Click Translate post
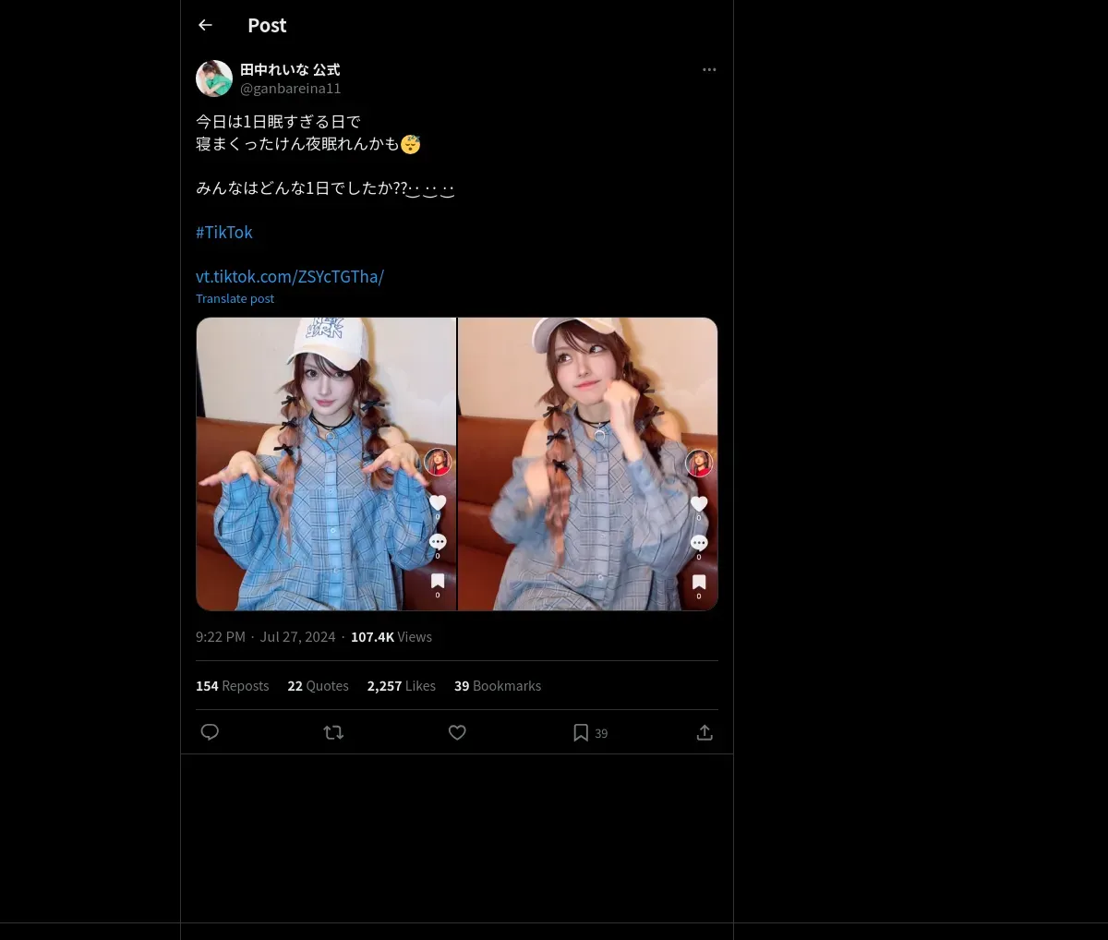This screenshot has width=1108, height=940. (235, 298)
